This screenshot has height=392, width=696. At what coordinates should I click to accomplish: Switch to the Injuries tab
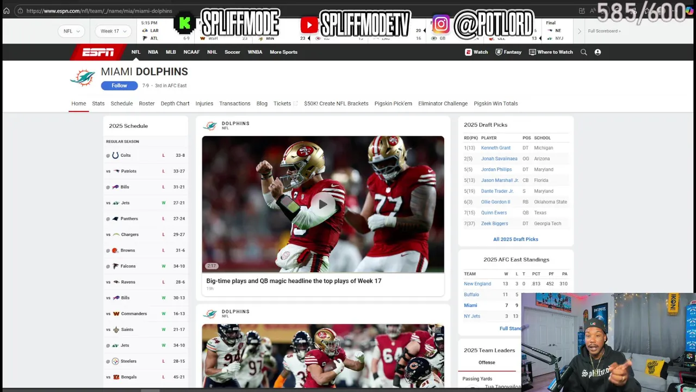(204, 103)
